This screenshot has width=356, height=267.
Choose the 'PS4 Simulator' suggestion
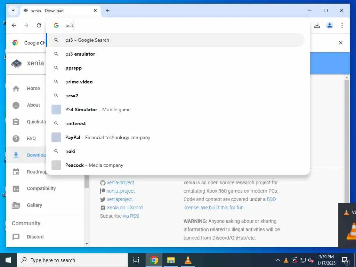point(175,110)
